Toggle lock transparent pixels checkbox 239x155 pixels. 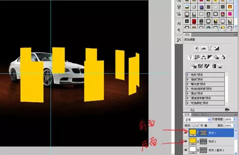click(x=194, y=125)
